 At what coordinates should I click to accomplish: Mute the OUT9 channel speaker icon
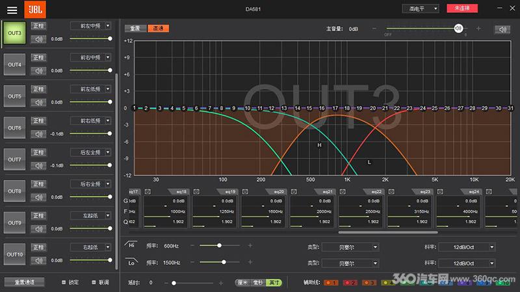38,229
